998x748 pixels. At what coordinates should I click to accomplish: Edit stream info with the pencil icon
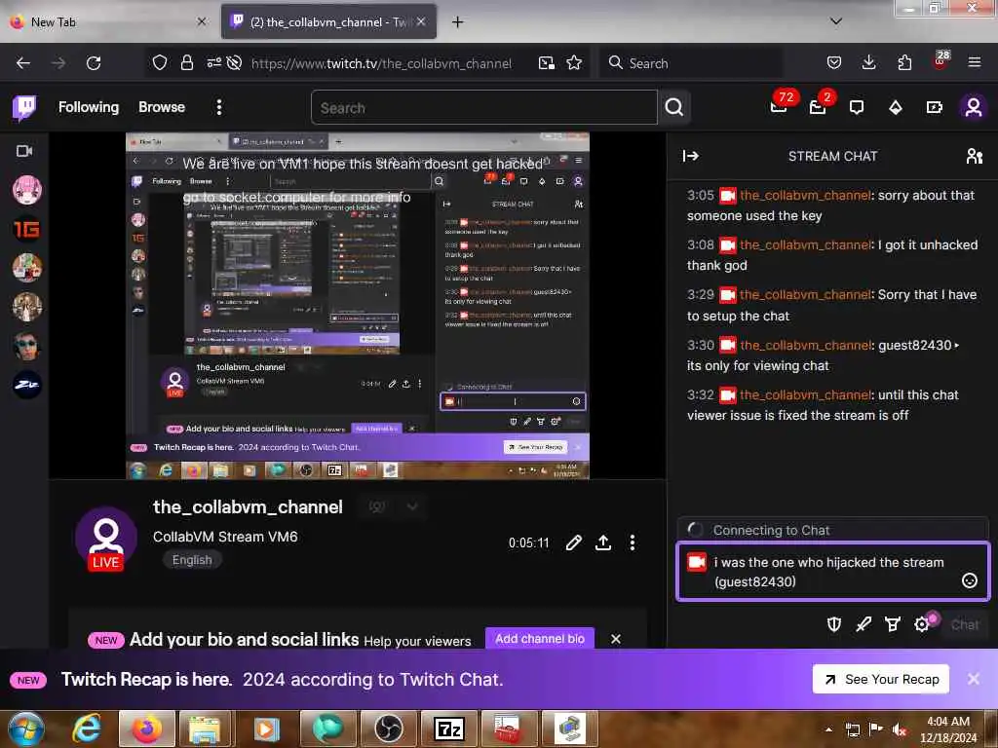573,542
